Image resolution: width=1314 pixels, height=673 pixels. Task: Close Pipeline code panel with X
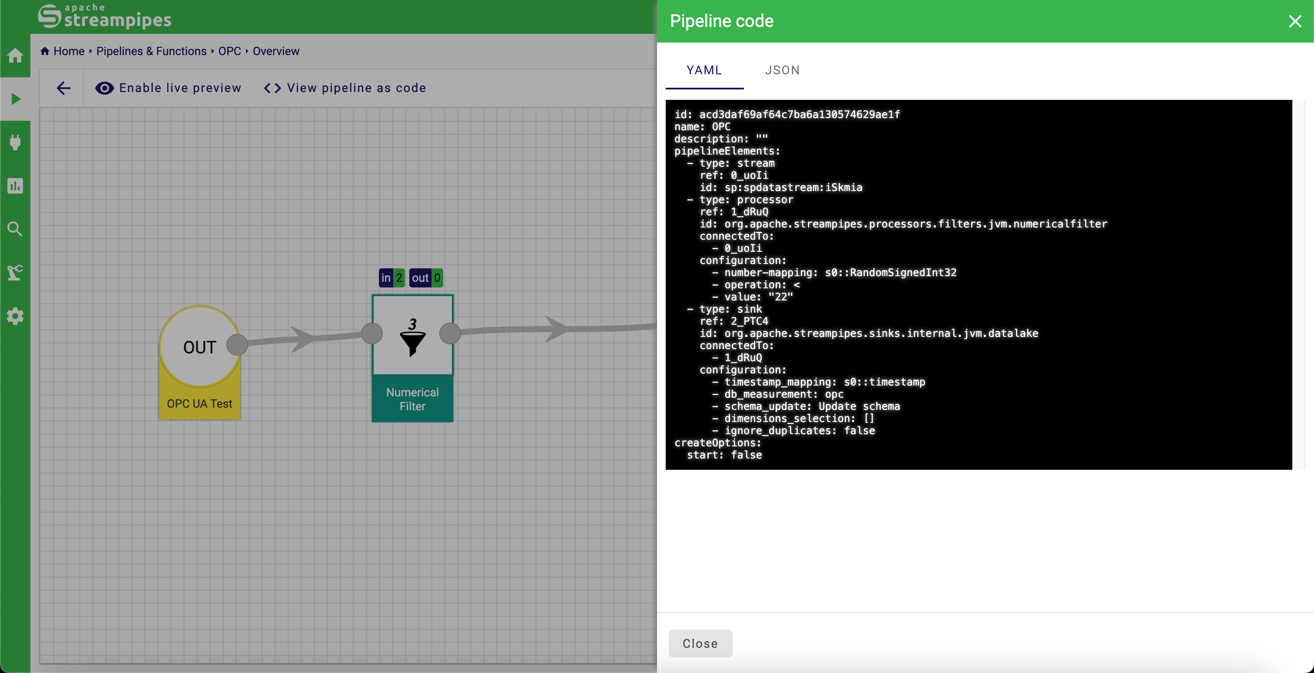1294,21
